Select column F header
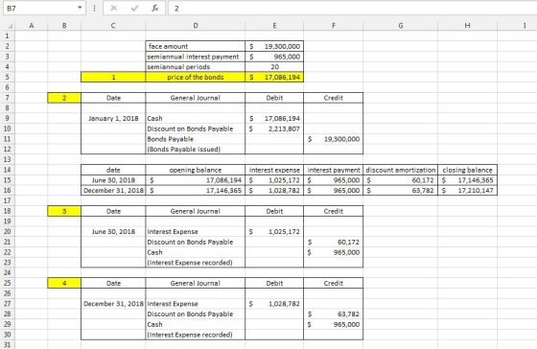This screenshot has height=349, width=537. (x=334, y=25)
